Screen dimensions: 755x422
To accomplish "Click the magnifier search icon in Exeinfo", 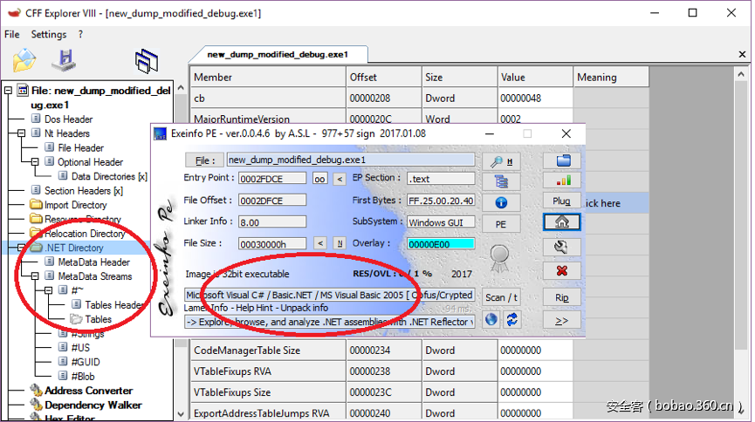I will click(x=501, y=160).
